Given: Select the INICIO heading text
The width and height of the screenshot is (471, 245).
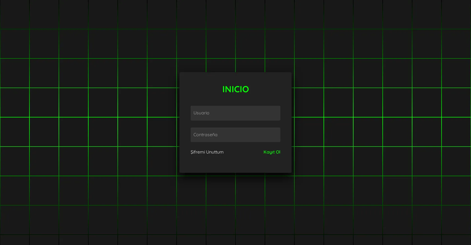Looking at the screenshot, I should point(235,89).
